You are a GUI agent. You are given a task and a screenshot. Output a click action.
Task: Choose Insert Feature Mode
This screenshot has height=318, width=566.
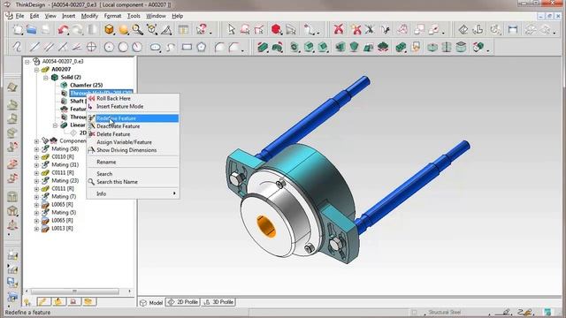click(x=133, y=106)
